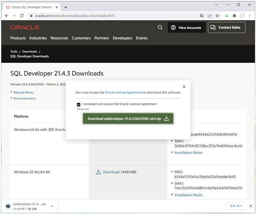Open the Chrome three-dot menu
This screenshot has width=257, height=215.
point(250,16)
